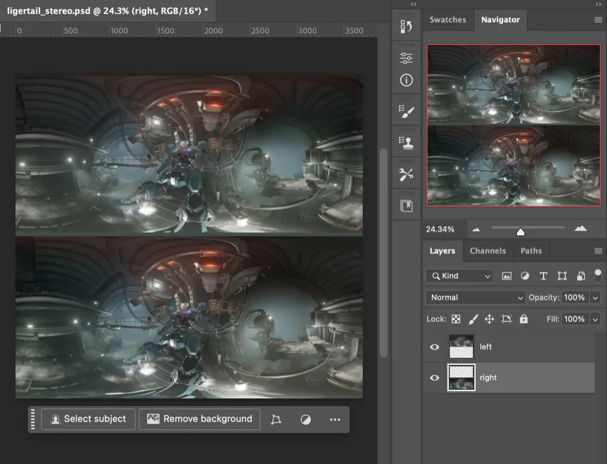Open the History panel icon
607x464 pixels.
pyautogui.click(x=406, y=26)
